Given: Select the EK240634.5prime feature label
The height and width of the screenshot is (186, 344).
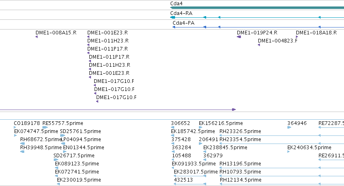Looking at the screenshot, I should click(x=309, y=148).
